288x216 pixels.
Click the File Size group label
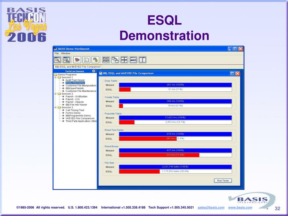[x=109, y=163]
